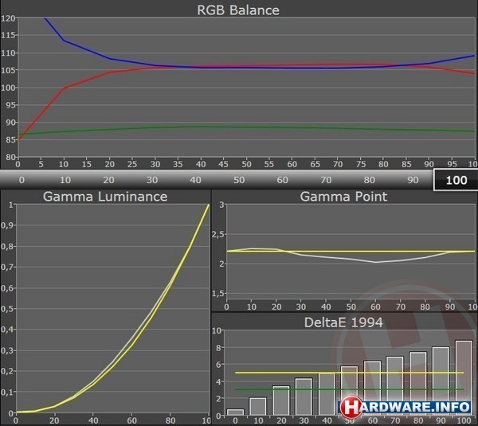The image size is (478, 426).
Task: Pick the 30 step in the grayscale bar
Action: coord(152,180)
